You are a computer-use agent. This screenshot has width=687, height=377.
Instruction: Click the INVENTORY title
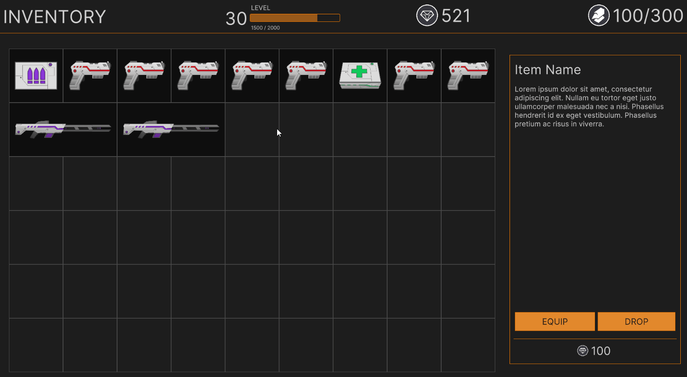pos(55,17)
